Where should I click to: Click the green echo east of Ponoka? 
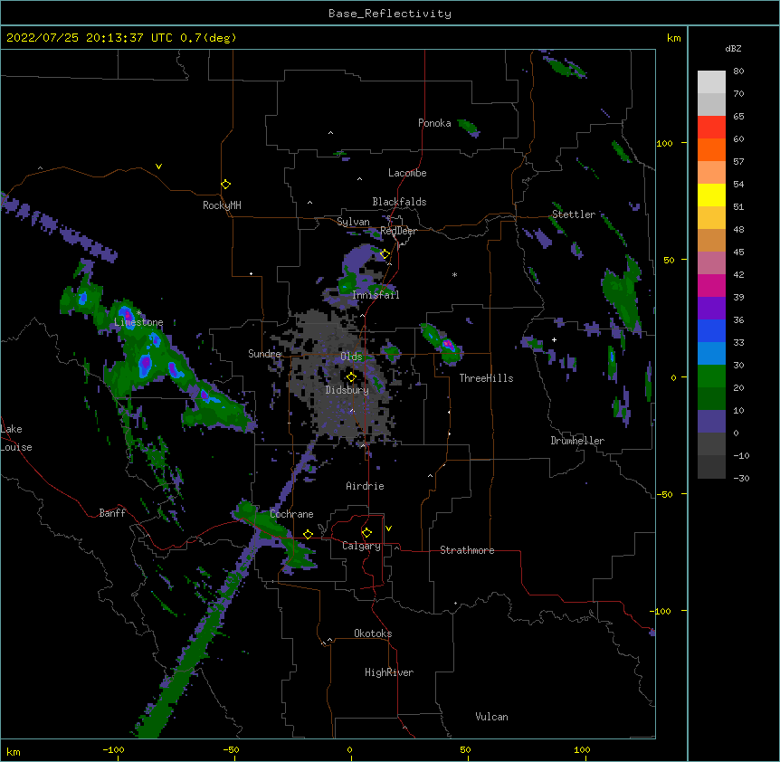468,127
